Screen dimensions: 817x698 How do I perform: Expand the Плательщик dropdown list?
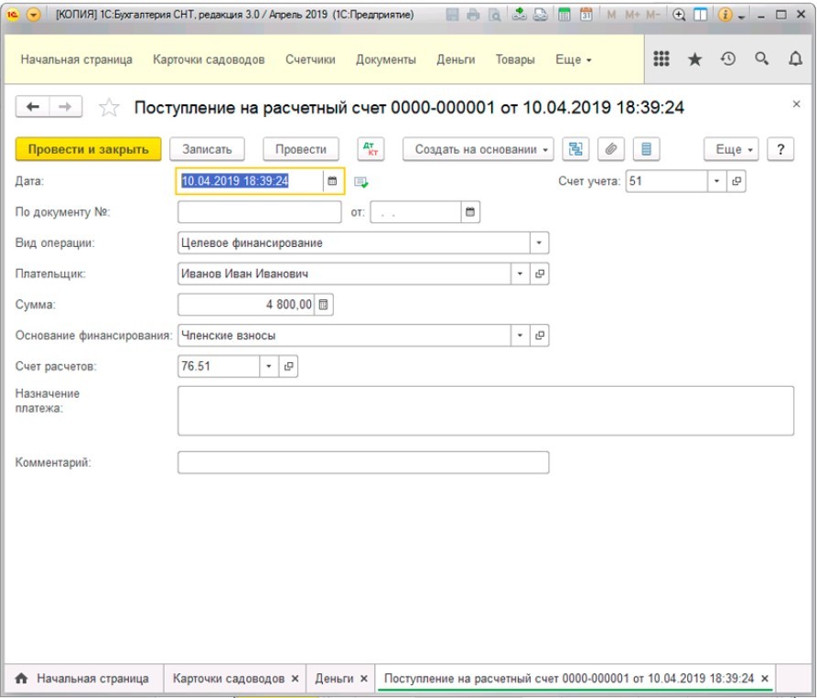(521, 274)
